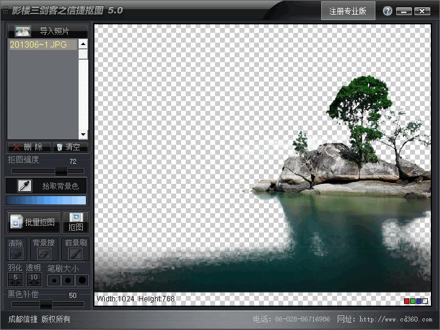This screenshot has height=330, width=440.
Task: Click the 清空 clear all button
Action: 70,147
